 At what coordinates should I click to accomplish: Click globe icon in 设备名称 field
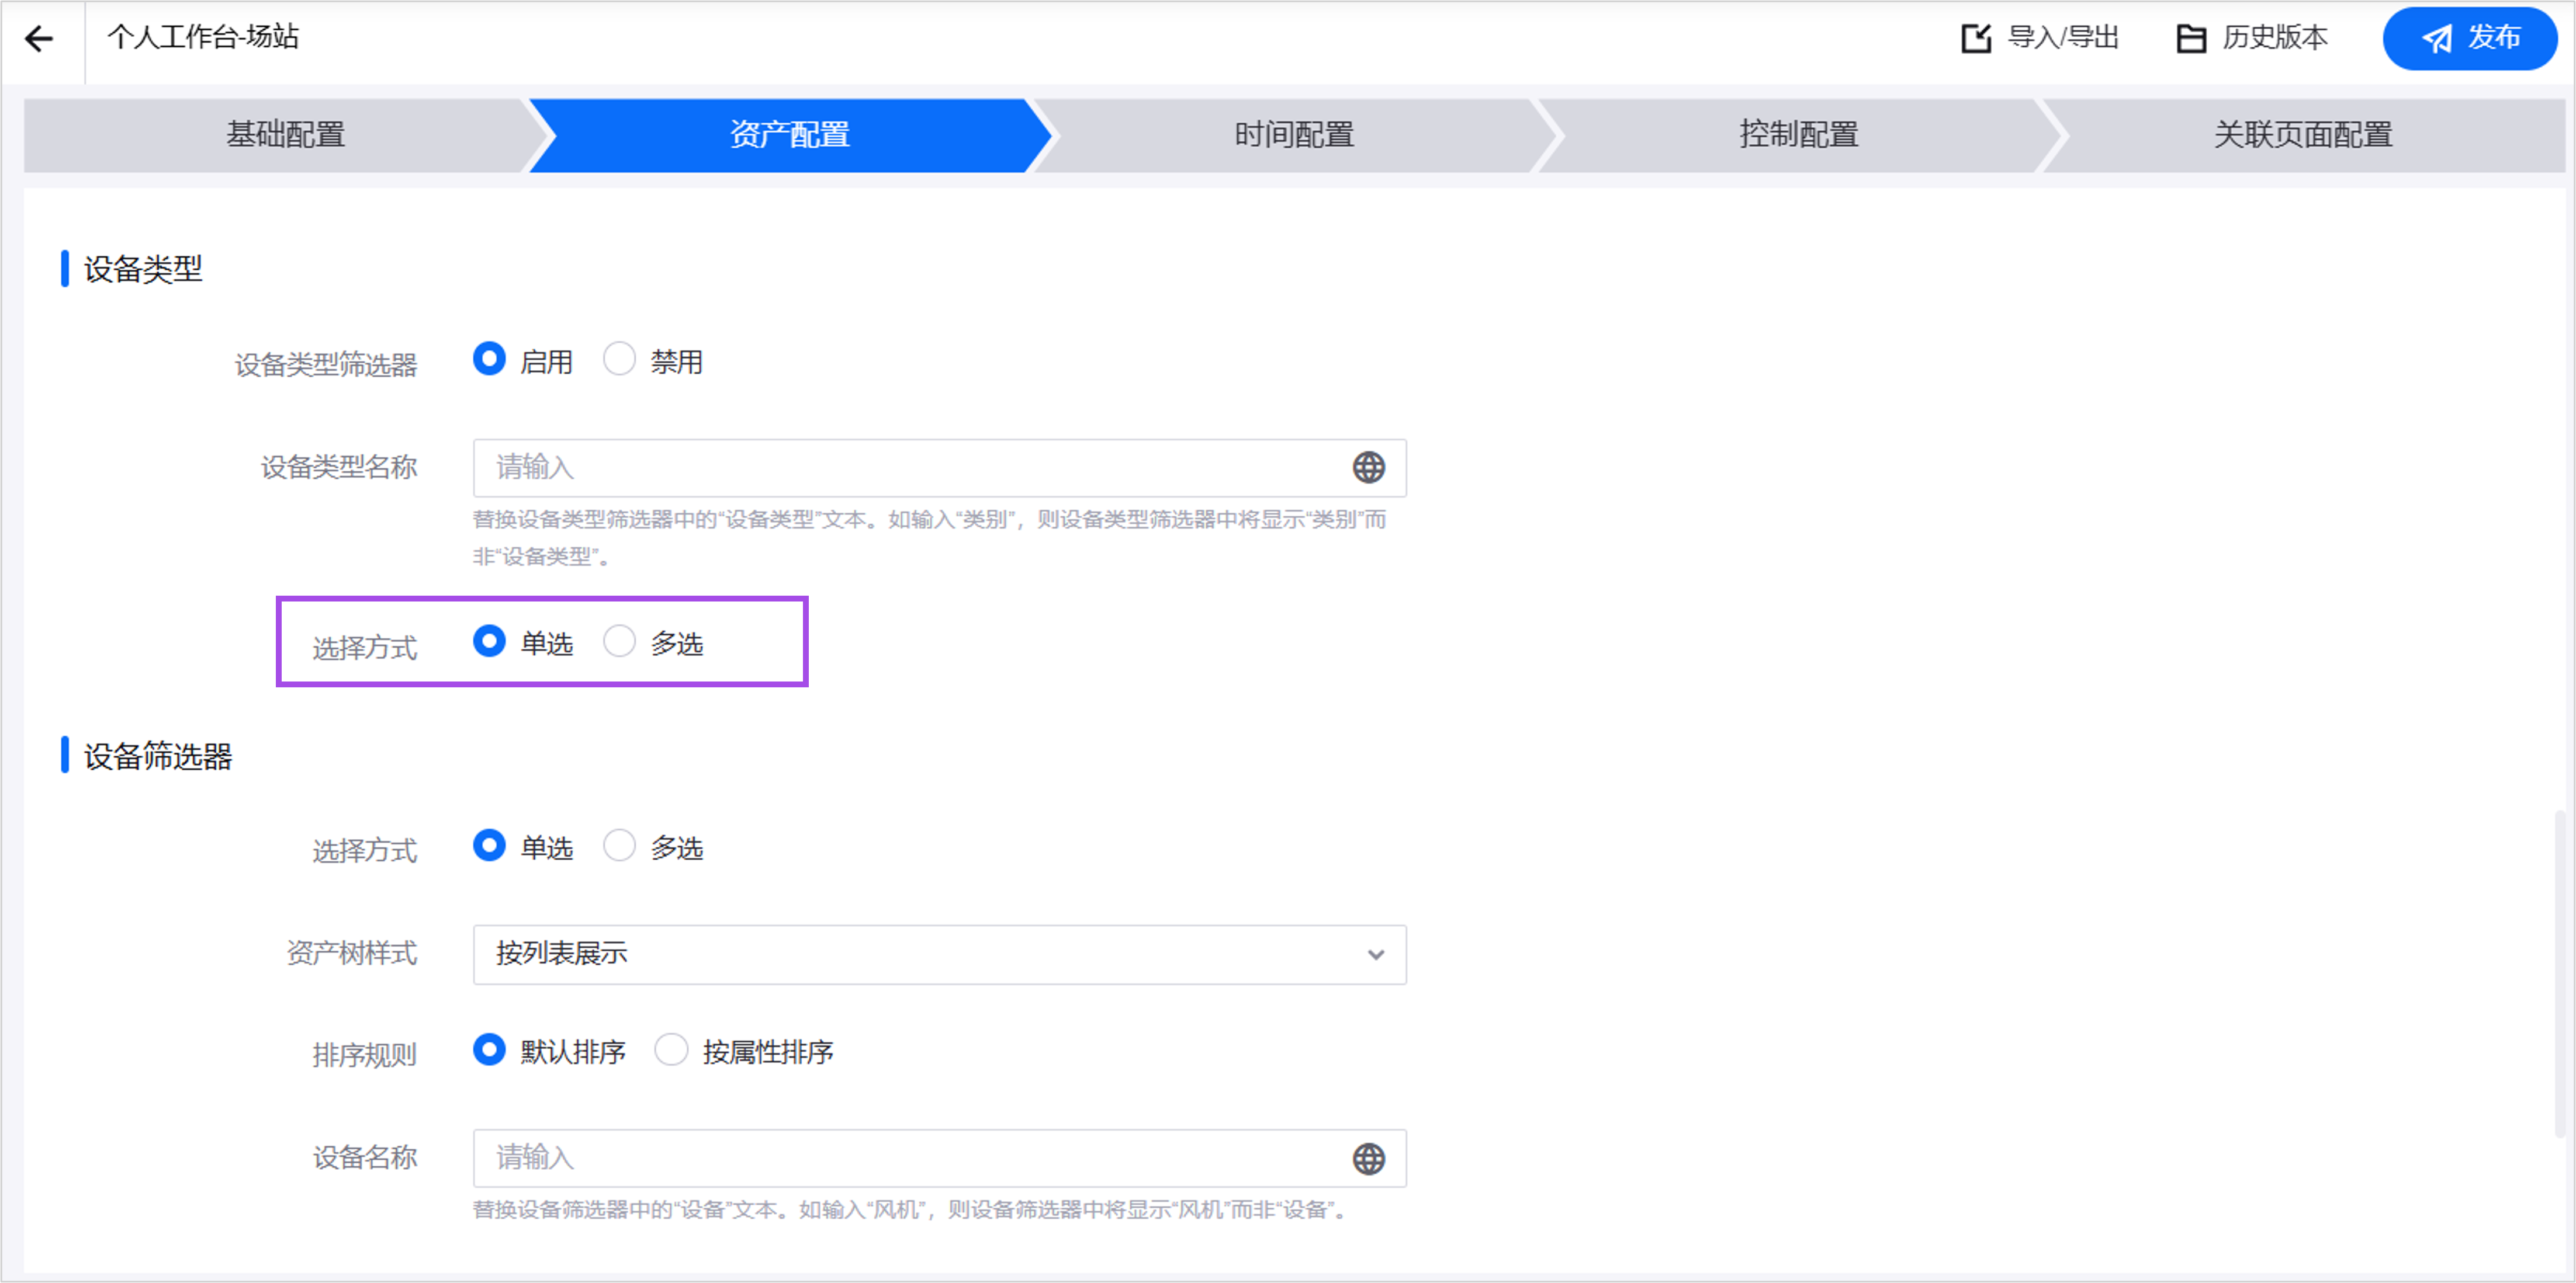(1368, 1159)
